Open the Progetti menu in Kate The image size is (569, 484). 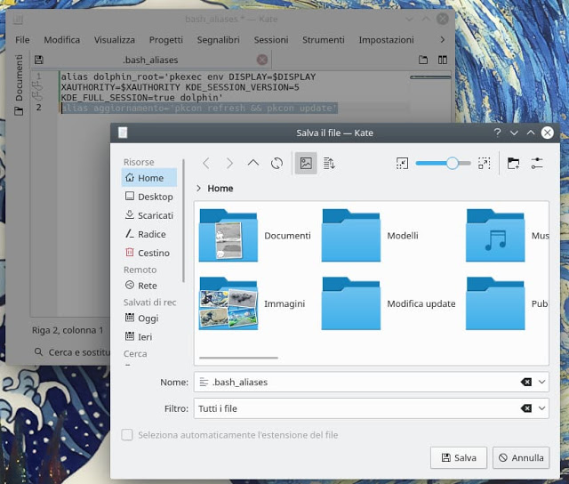[166, 39]
